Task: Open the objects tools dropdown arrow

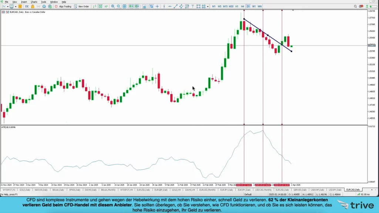Action: coord(208,6)
